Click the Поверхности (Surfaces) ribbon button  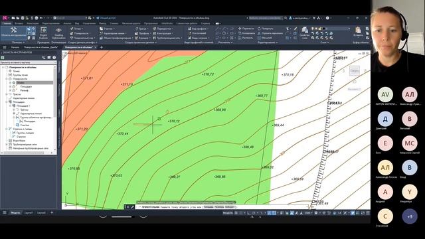[80, 33]
